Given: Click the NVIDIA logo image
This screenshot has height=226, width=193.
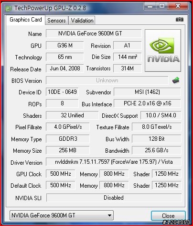Looking at the screenshot, I should 163,50.
